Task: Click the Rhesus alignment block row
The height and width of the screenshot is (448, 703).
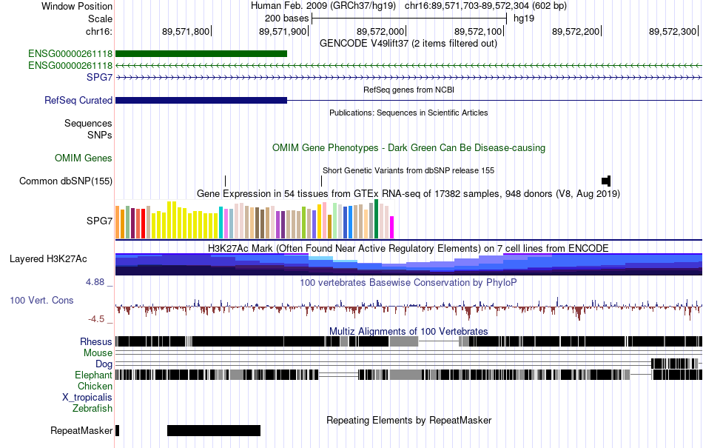Action: coord(408,341)
